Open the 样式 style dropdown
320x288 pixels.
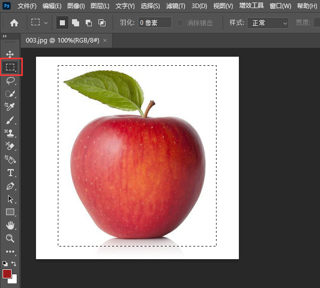pyautogui.click(x=268, y=23)
